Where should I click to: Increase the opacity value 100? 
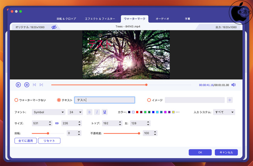click(x=155, y=132)
